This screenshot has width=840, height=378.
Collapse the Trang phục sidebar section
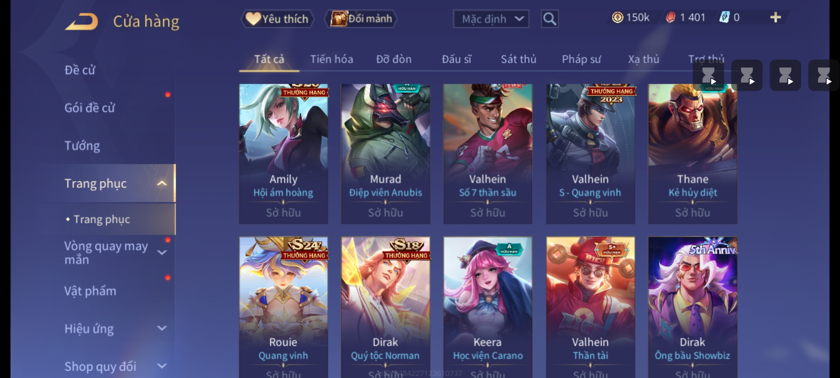162,183
